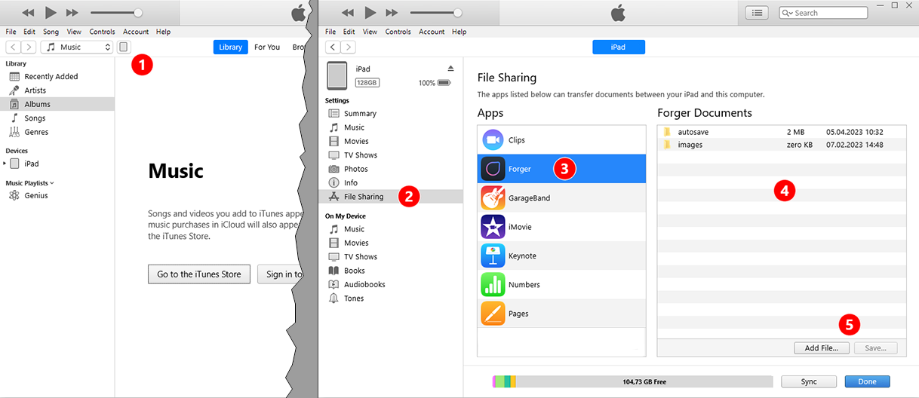Fast-forward track in right iTunes window
Image resolution: width=919 pixels, height=398 pixels.
(392, 13)
